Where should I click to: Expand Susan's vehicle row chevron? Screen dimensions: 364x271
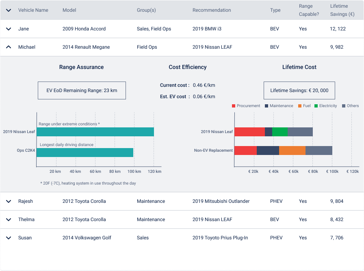click(x=9, y=238)
